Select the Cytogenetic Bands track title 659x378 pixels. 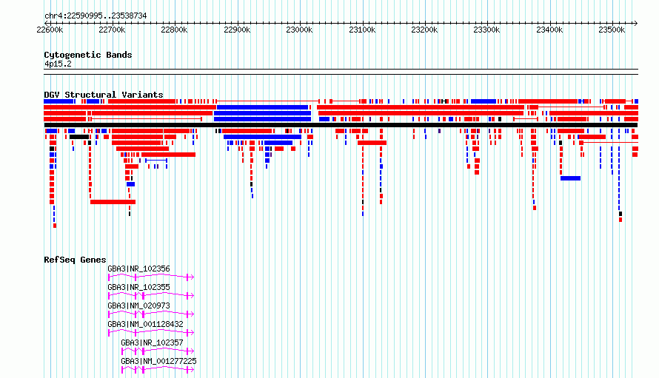point(88,55)
